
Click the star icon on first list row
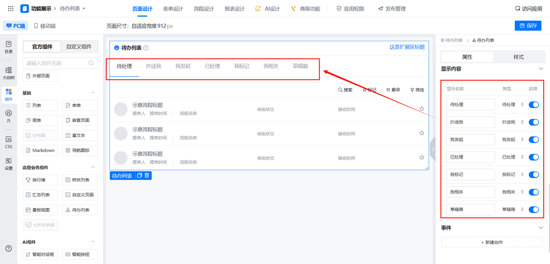point(422,109)
